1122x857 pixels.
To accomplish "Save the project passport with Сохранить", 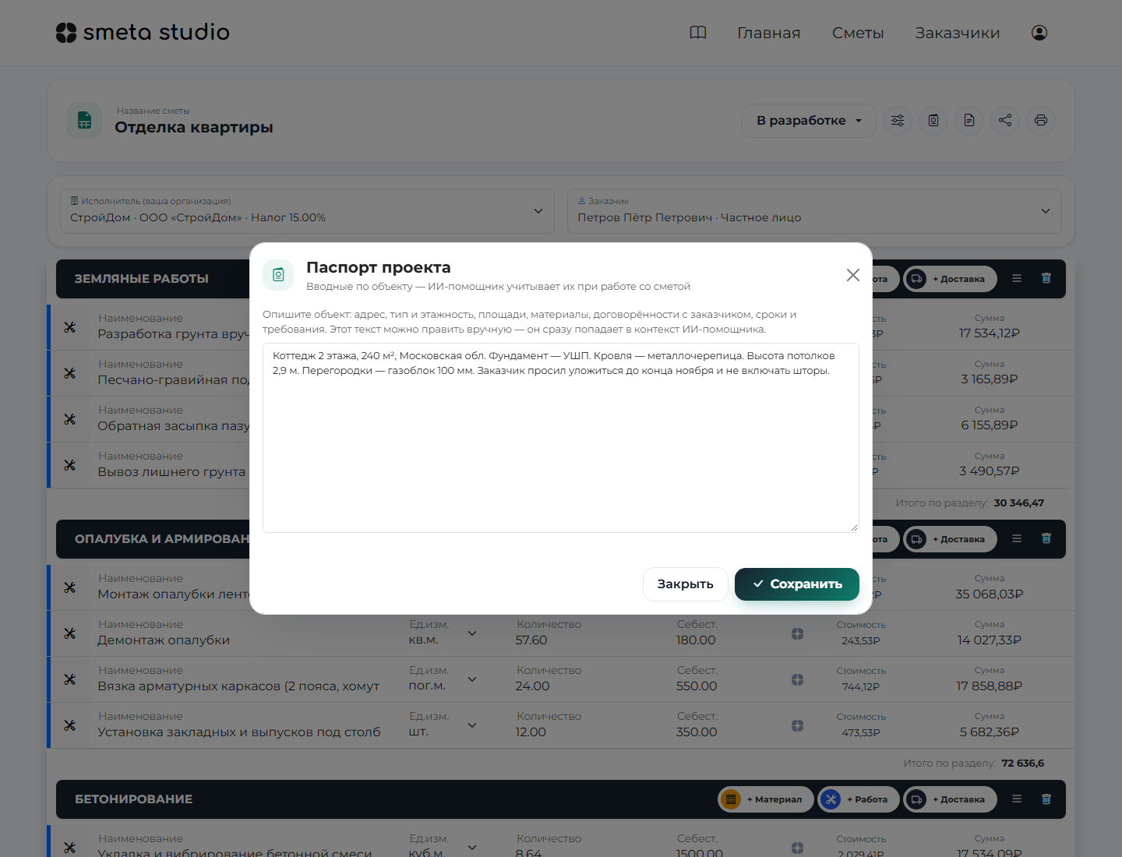I will point(797,584).
